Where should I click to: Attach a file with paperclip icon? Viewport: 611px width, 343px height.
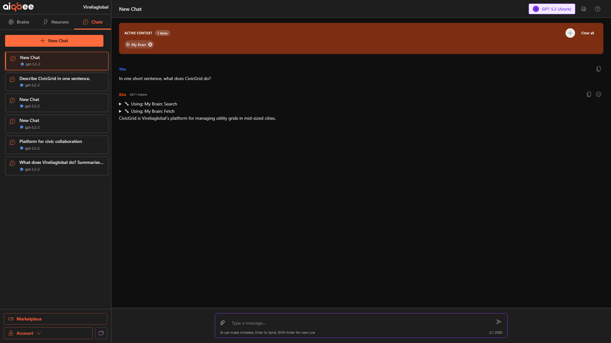(x=222, y=323)
